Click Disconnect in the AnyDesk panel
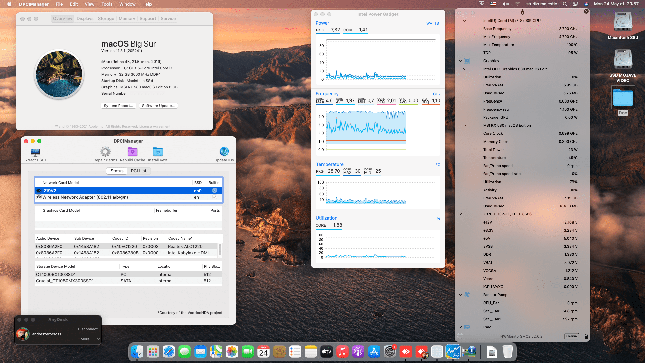The height and width of the screenshot is (363, 645). click(88, 329)
